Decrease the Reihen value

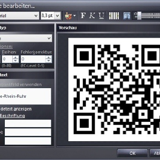16,61
